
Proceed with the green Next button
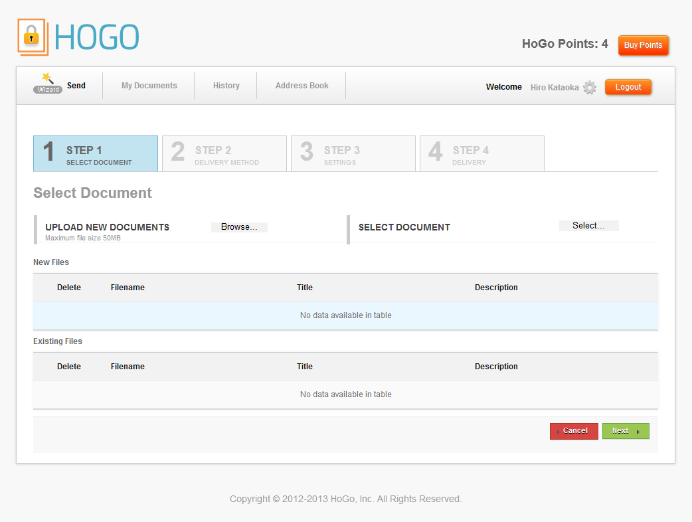pos(625,431)
